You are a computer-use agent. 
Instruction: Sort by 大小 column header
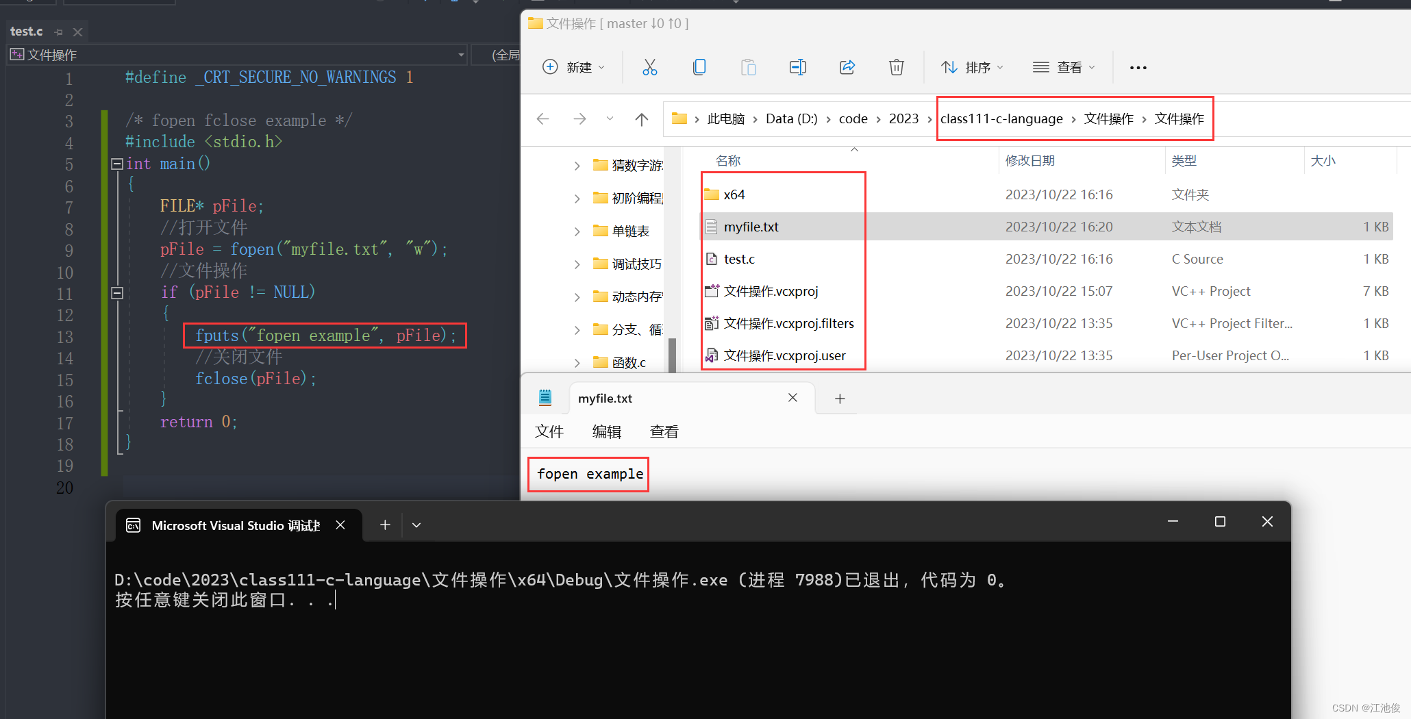(1323, 161)
